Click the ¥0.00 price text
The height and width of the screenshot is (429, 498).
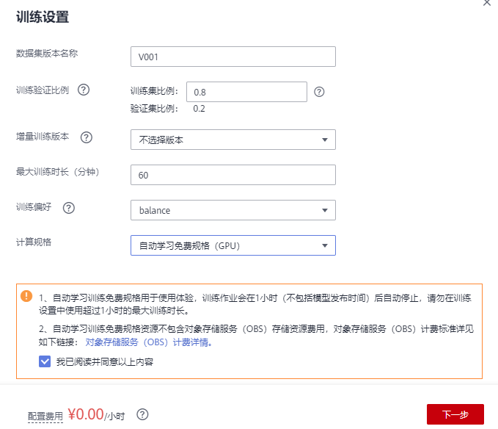(86, 414)
